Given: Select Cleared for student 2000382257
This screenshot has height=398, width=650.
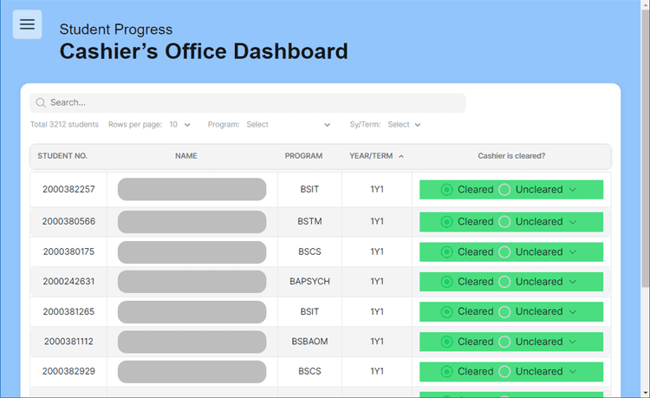Looking at the screenshot, I should pyautogui.click(x=447, y=190).
